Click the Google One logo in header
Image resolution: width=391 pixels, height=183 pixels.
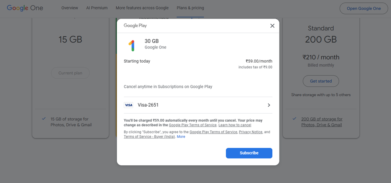[25, 8]
